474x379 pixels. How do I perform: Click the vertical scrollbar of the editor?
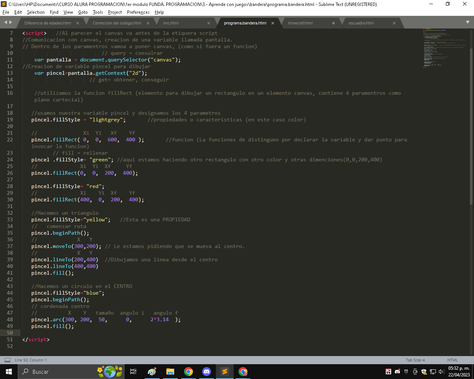tap(471, 126)
